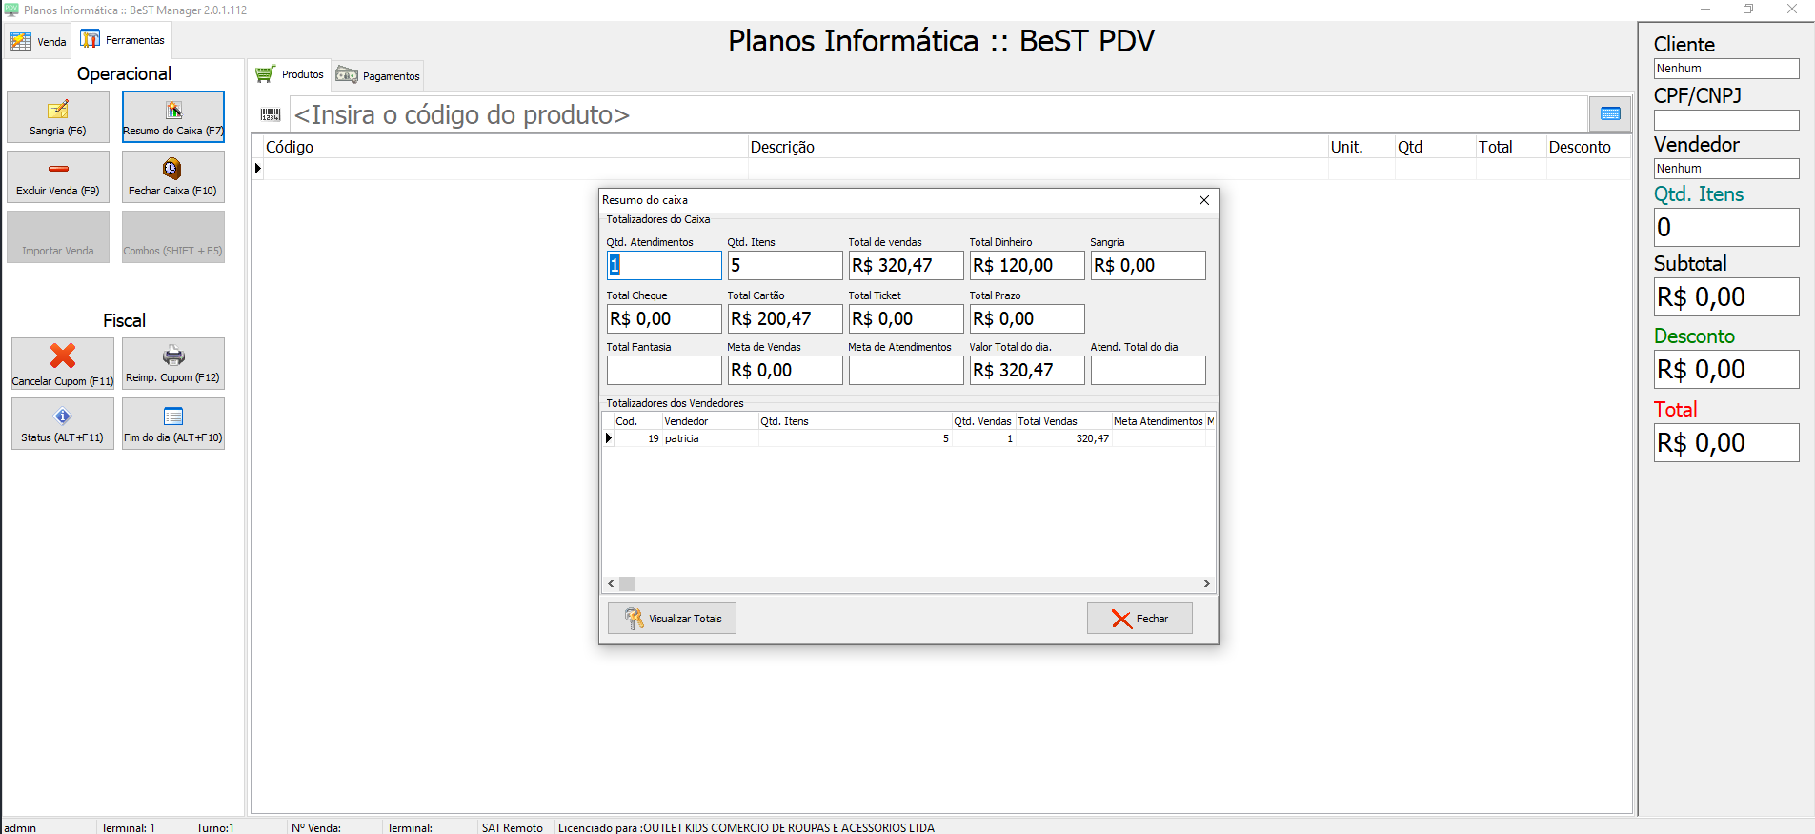Click Valor Total do dia field
Screen dimensions: 1815x834
pyautogui.click(x=1027, y=370)
